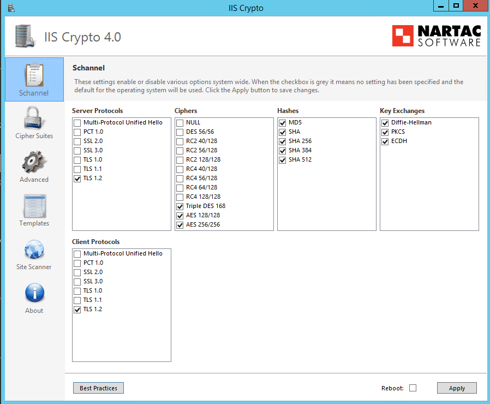The width and height of the screenshot is (490, 404).
Task: Enable the RC4 40/128 cipher
Action: (180, 169)
